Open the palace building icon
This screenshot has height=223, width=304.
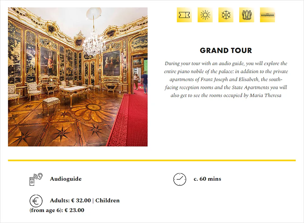(267, 15)
